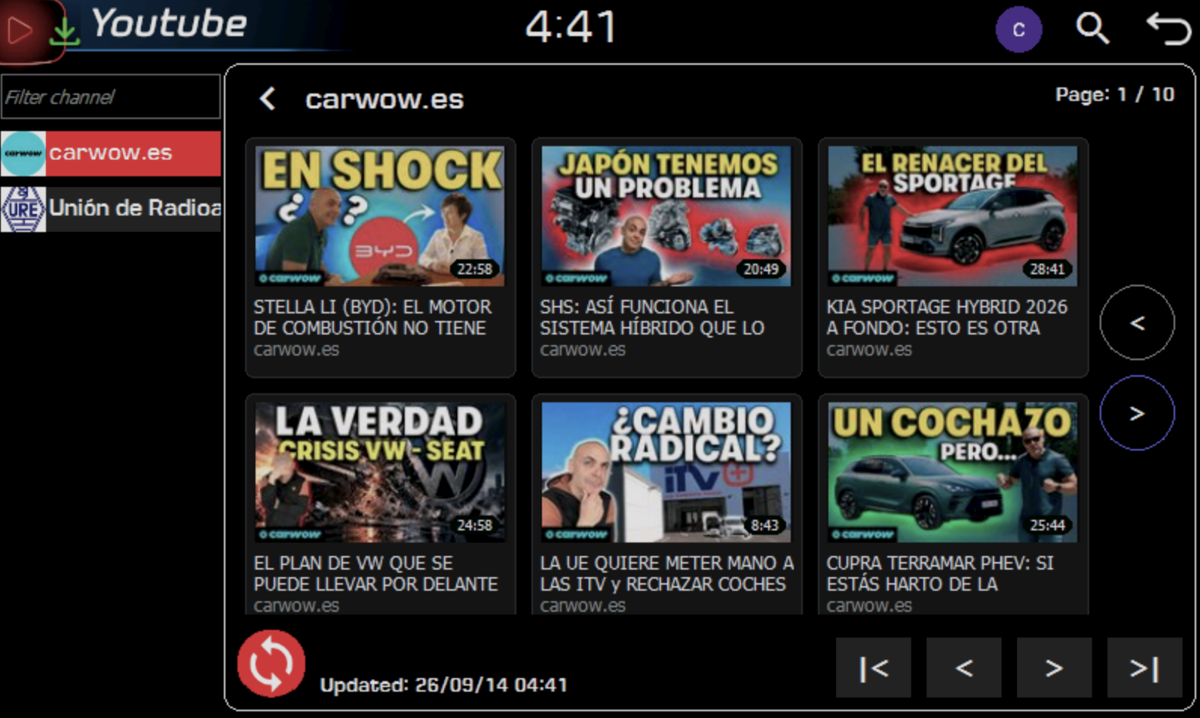
Task: Open the ¿CAMBIO RADICAL? ITV thumbnail
Action: tap(666, 472)
